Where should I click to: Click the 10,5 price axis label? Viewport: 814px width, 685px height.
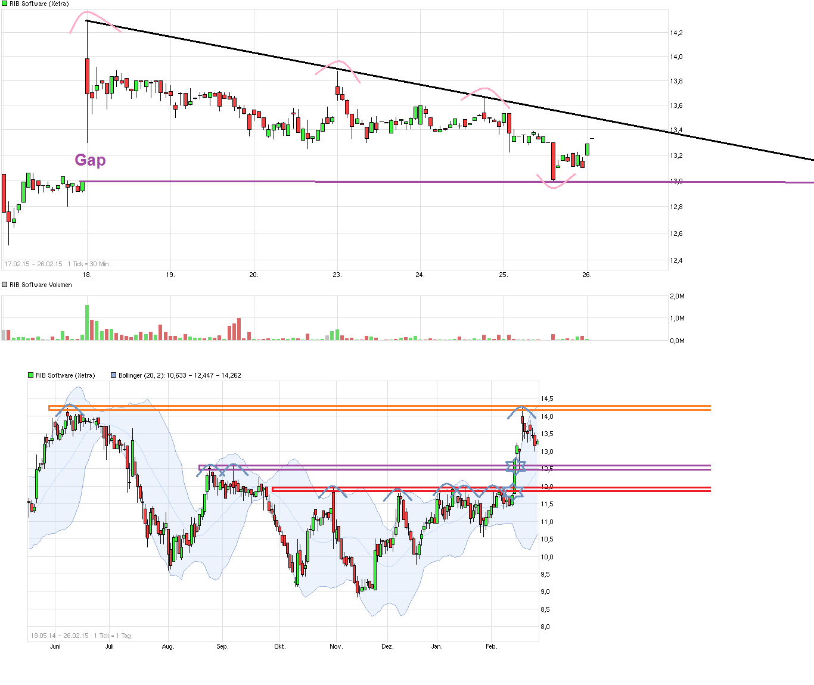547,539
